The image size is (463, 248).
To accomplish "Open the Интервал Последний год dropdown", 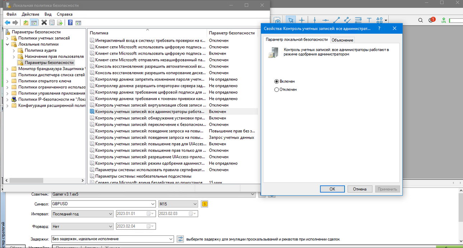I will click(110, 214).
